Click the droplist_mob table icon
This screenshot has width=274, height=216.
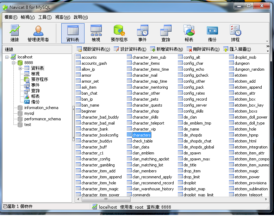231,57
